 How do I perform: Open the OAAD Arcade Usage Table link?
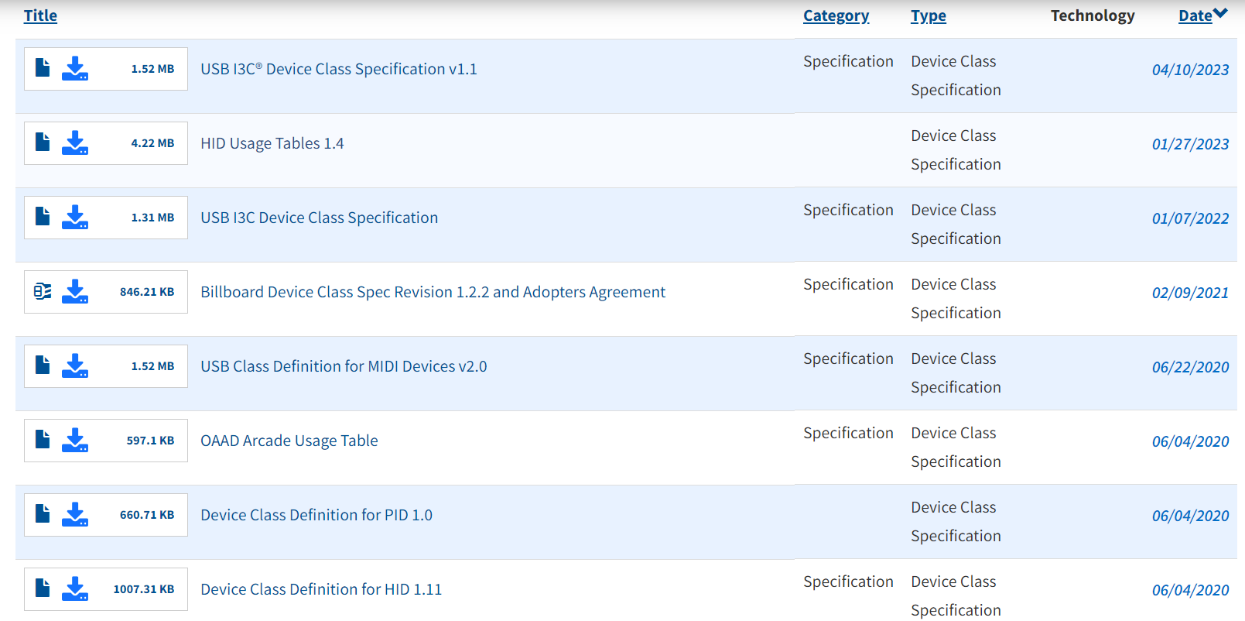tap(289, 441)
